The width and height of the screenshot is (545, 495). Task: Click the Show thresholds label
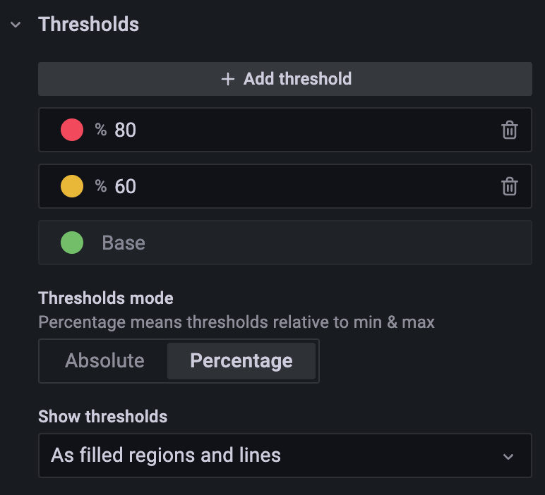pyautogui.click(x=103, y=416)
